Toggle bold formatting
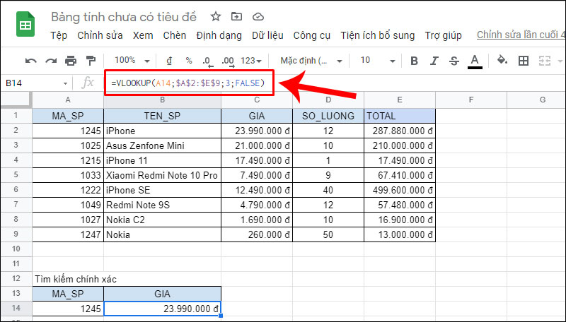Image resolution: width=566 pixels, height=322 pixels. click(415, 61)
